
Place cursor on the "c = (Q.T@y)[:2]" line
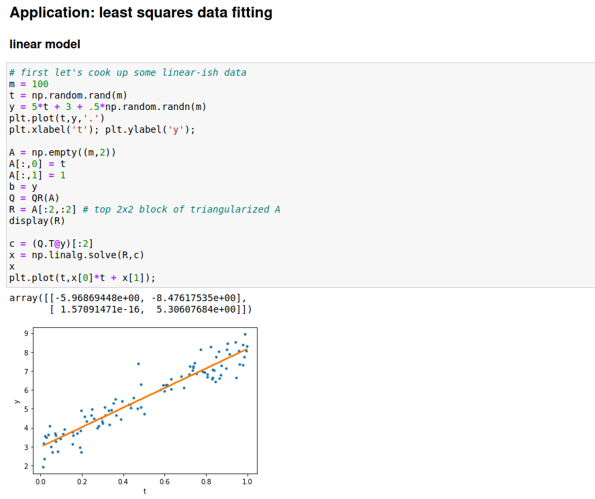(x=51, y=243)
